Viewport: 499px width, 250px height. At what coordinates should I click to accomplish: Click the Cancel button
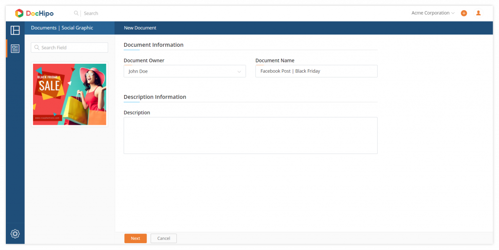(164, 238)
